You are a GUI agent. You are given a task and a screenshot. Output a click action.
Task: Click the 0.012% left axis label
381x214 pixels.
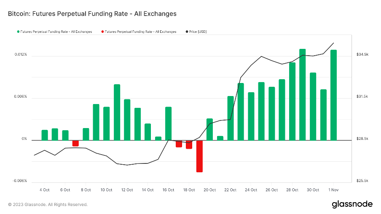click(x=21, y=55)
